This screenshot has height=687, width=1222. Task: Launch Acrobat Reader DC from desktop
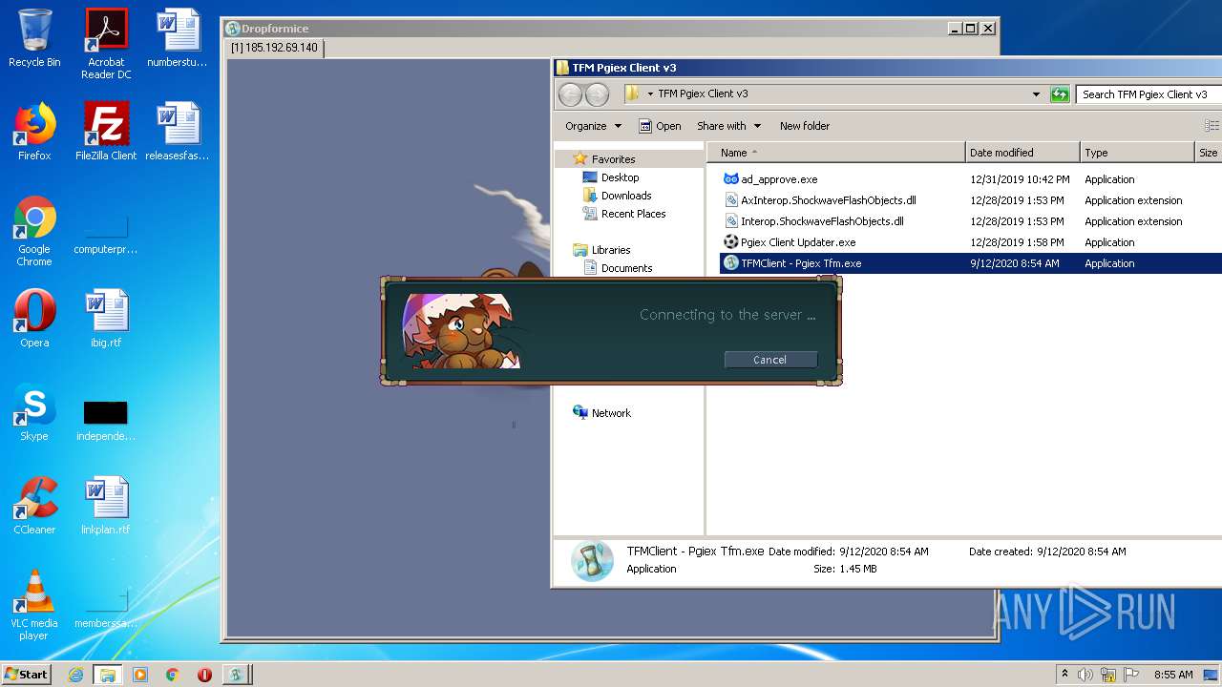coord(106,43)
